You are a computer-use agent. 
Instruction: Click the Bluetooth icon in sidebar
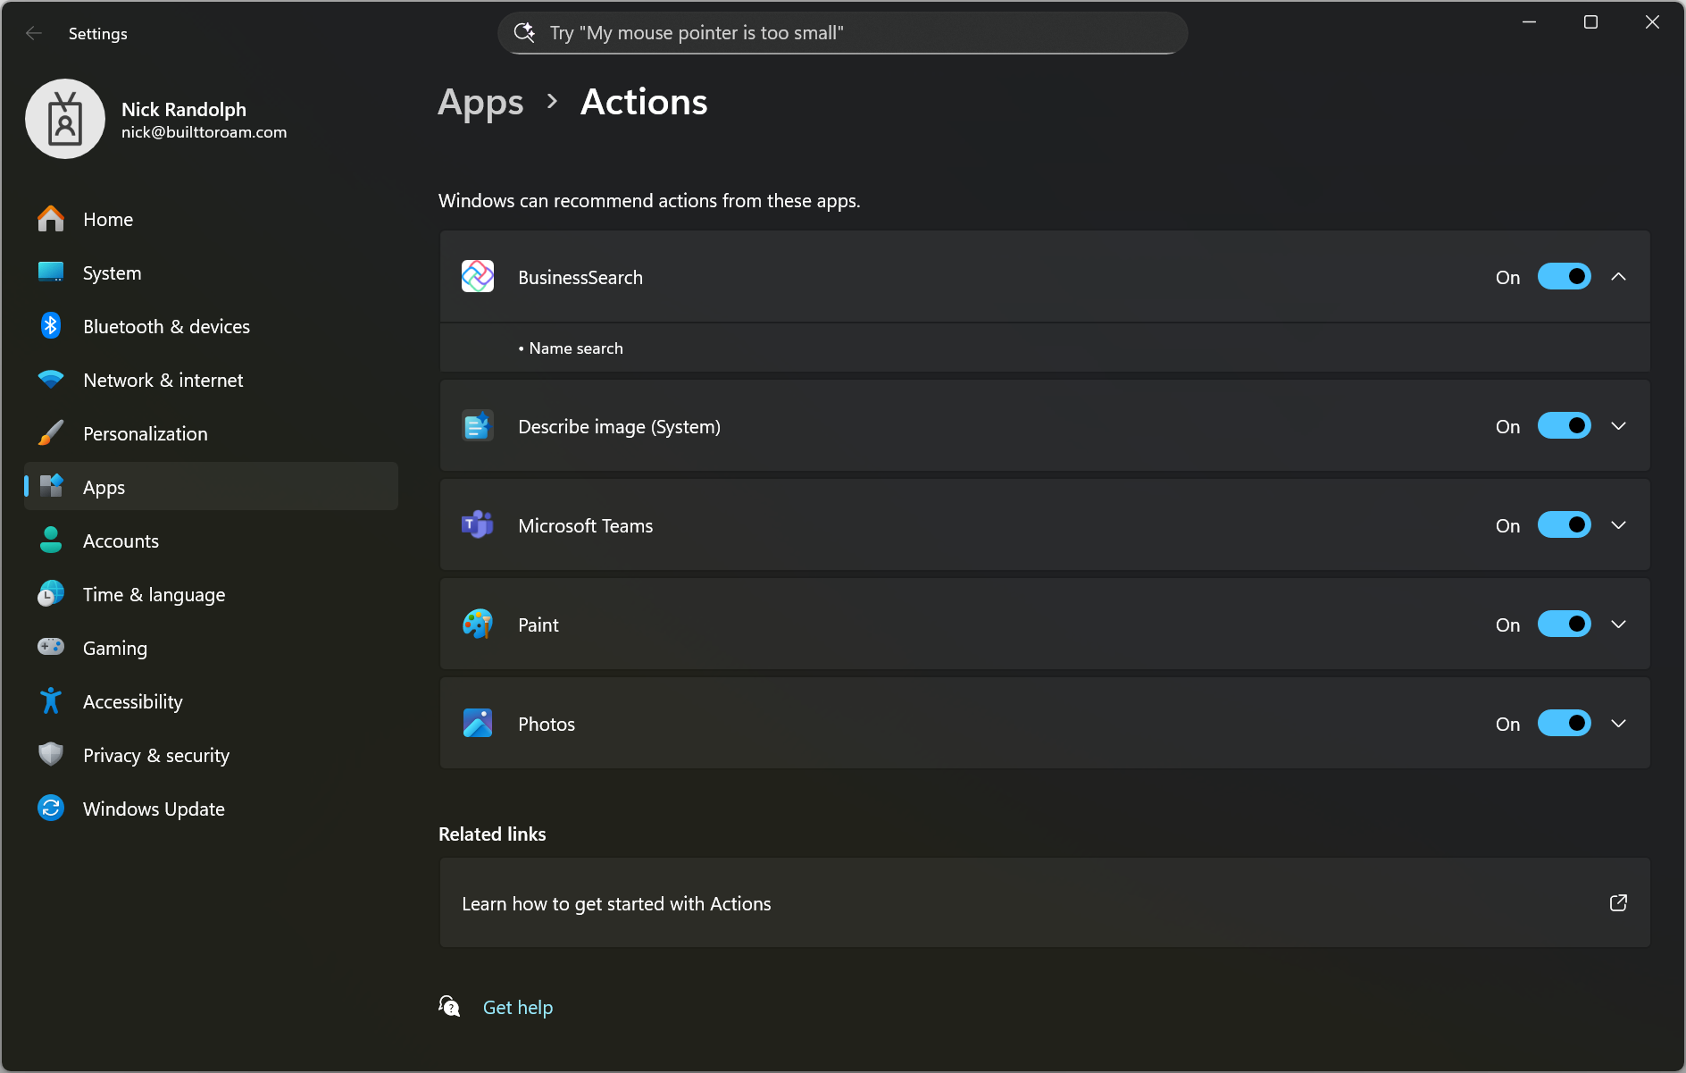point(51,326)
